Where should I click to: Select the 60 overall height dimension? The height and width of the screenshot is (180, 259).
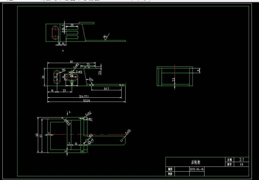pos(37,135)
